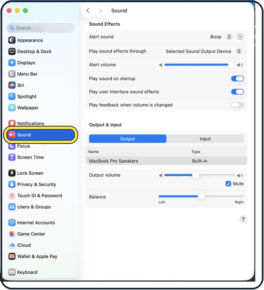Open the Keyboard icon

point(12,272)
